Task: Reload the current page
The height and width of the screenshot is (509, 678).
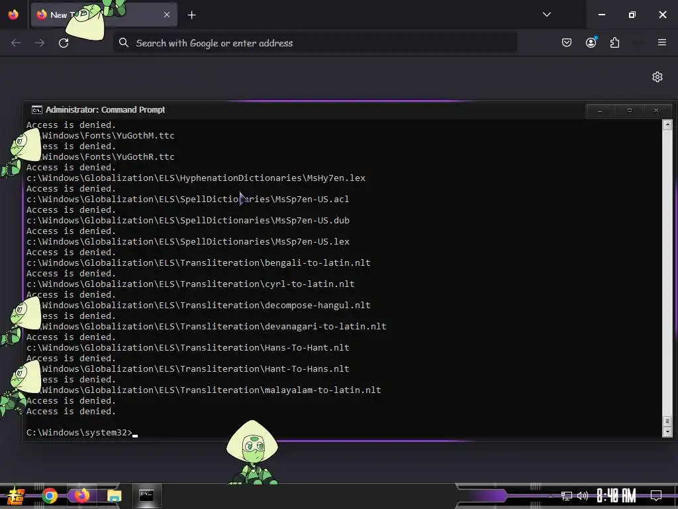Action: (64, 43)
